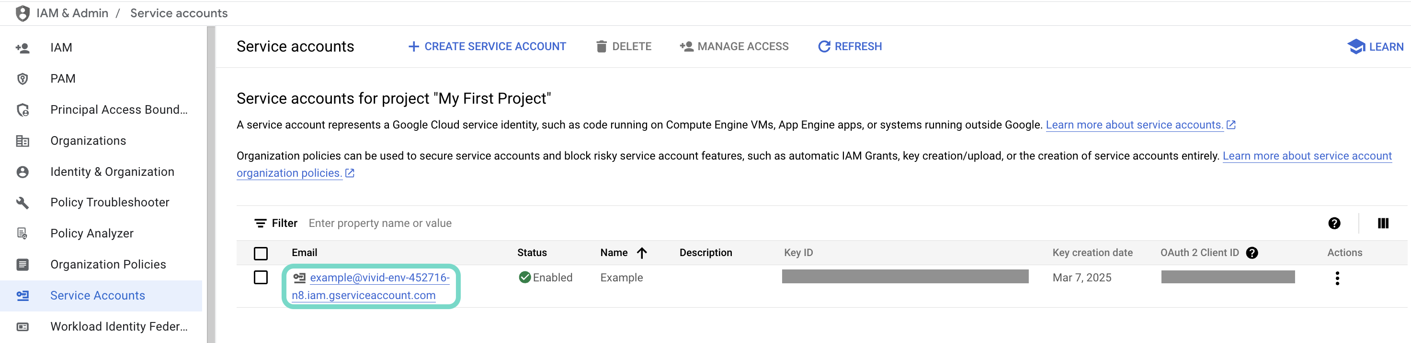Click IAM & Admin breadcrumb text

coord(72,13)
